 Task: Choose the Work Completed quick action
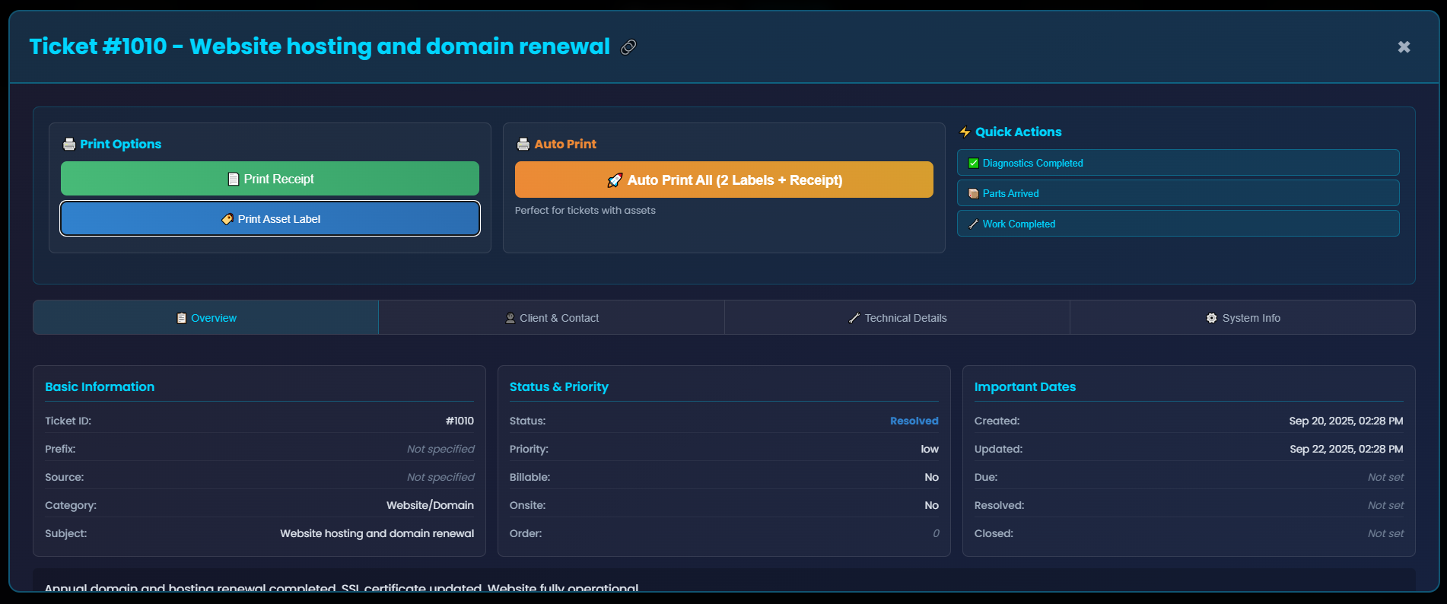pyautogui.click(x=1177, y=224)
